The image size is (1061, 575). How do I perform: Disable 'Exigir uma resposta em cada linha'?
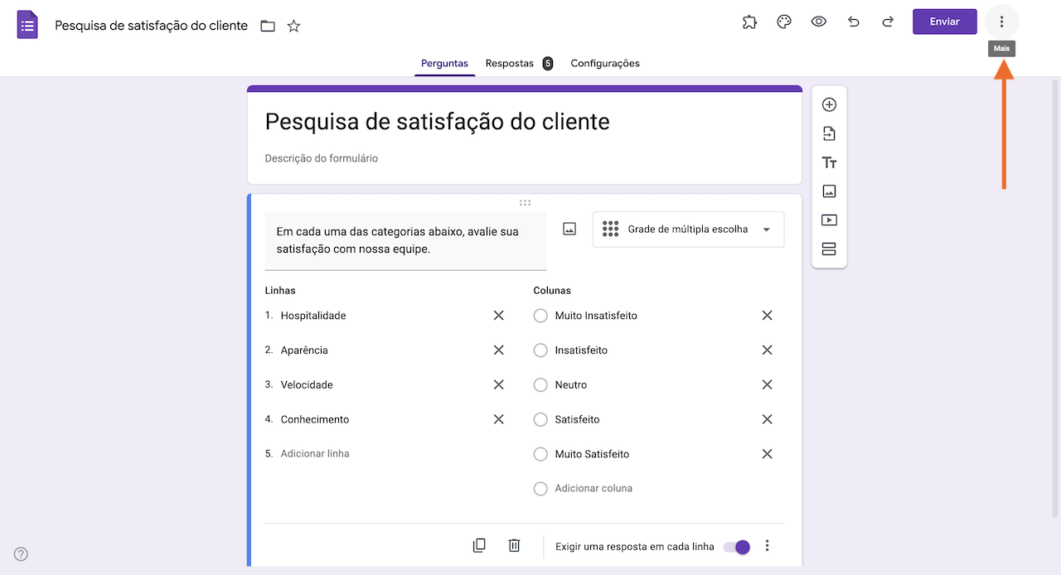tap(737, 547)
